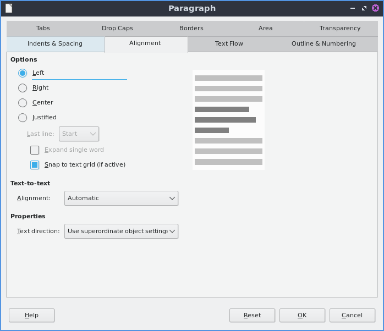Click the alignment preview thumbnail
Image resolution: width=384 pixels, height=331 pixels.
click(228, 119)
